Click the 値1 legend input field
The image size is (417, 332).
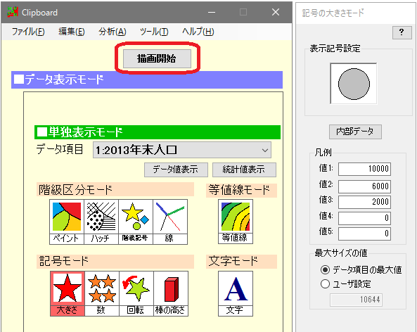[364, 169]
